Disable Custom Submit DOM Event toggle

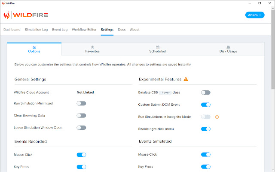[x=206, y=104]
